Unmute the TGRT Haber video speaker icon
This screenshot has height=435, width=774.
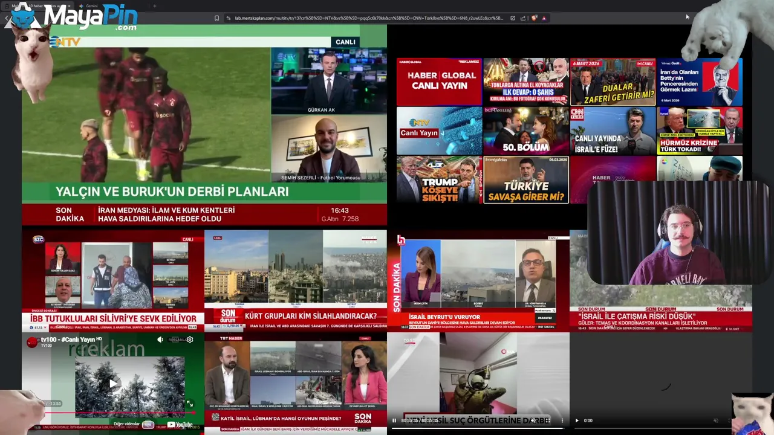[x=533, y=420]
